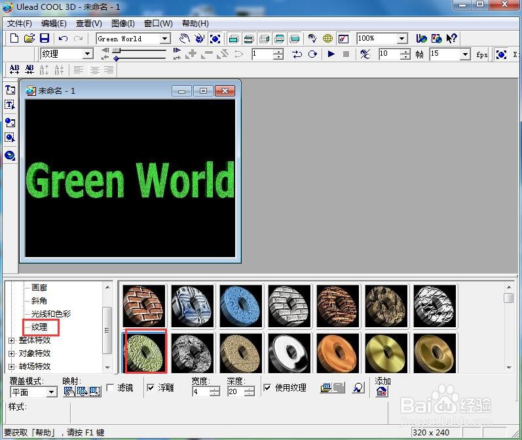This screenshot has width=522, height=440.
Task: Choose the blue water drop texture thumbnail
Action: (240, 306)
